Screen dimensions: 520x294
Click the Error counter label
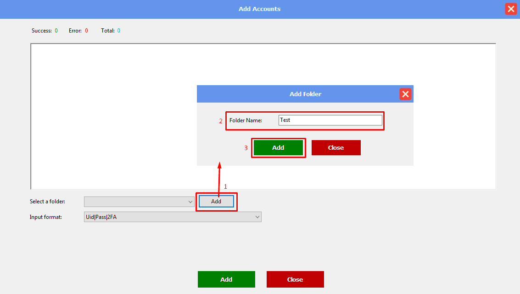click(75, 31)
